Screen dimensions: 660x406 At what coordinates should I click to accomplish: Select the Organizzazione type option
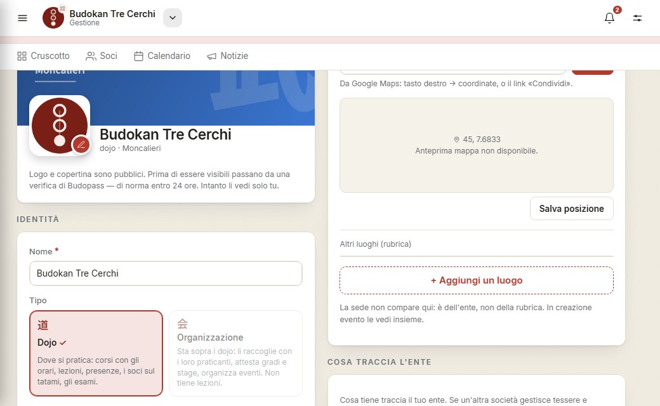pyautogui.click(x=235, y=353)
